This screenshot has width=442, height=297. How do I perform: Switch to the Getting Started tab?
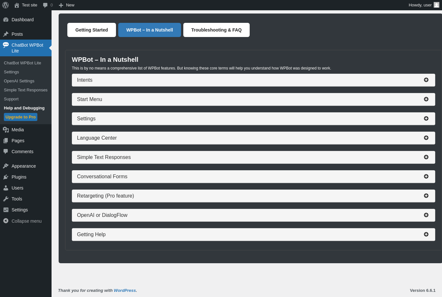91,30
